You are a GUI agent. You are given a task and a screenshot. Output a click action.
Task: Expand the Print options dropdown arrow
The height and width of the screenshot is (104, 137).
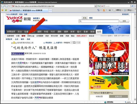point(112,10)
